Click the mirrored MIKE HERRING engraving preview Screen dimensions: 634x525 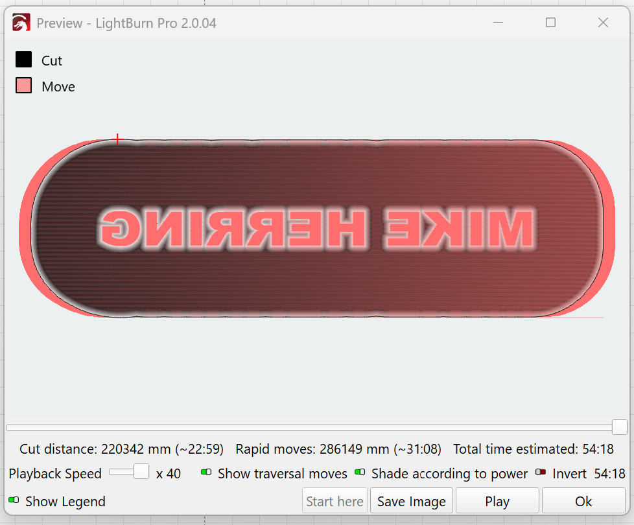point(318,228)
